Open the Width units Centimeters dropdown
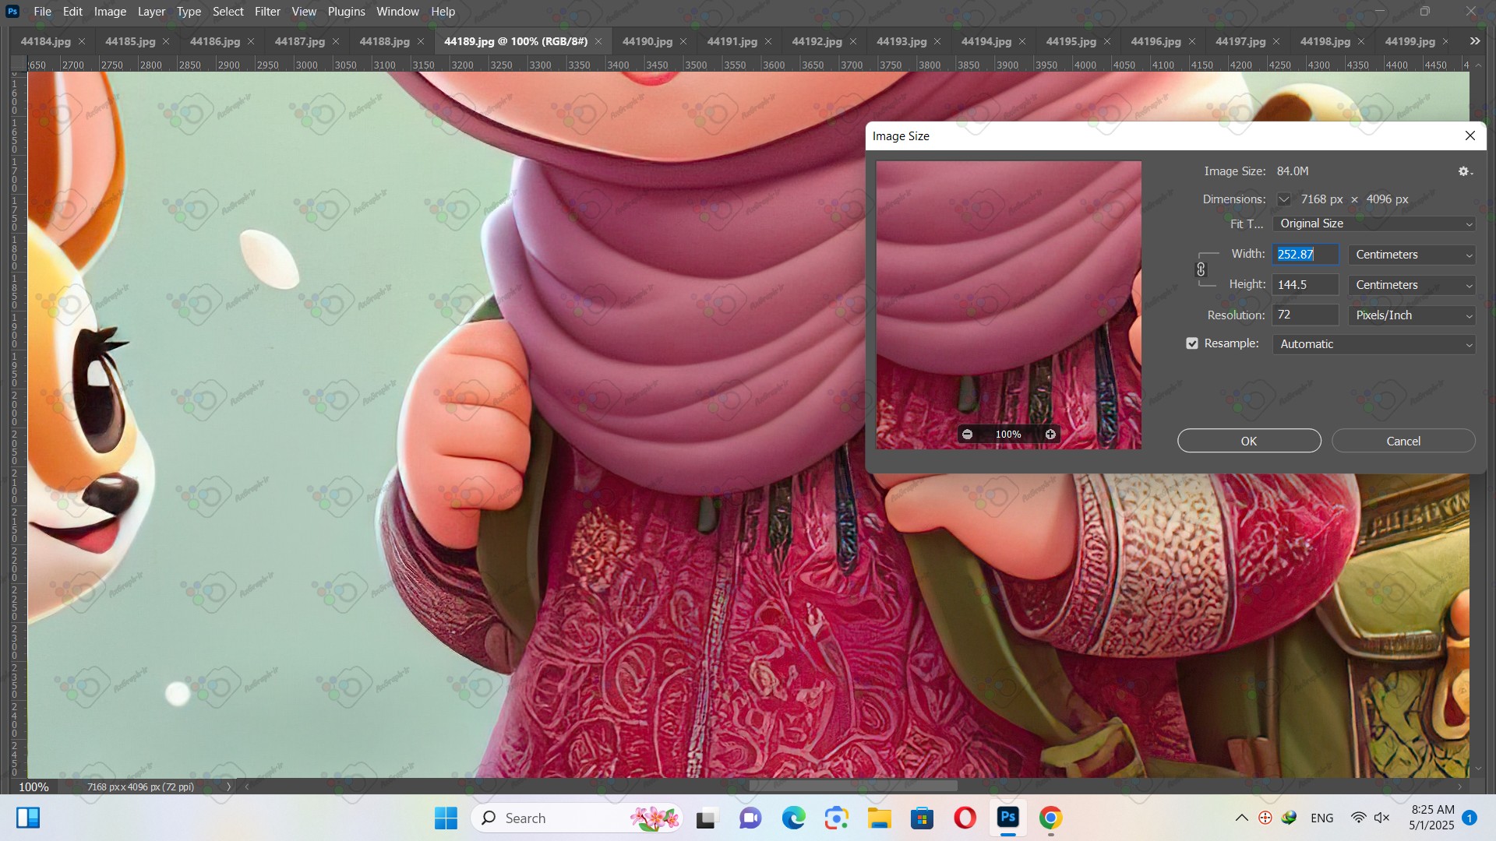1496x841 pixels. pyautogui.click(x=1412, y=255)
